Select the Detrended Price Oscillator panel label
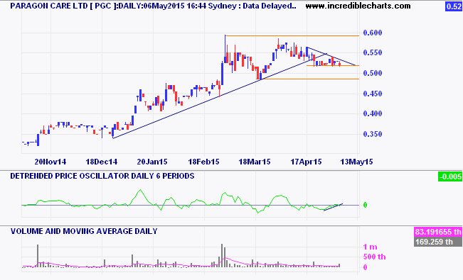 pyautogui.click(x=102, y=176)
